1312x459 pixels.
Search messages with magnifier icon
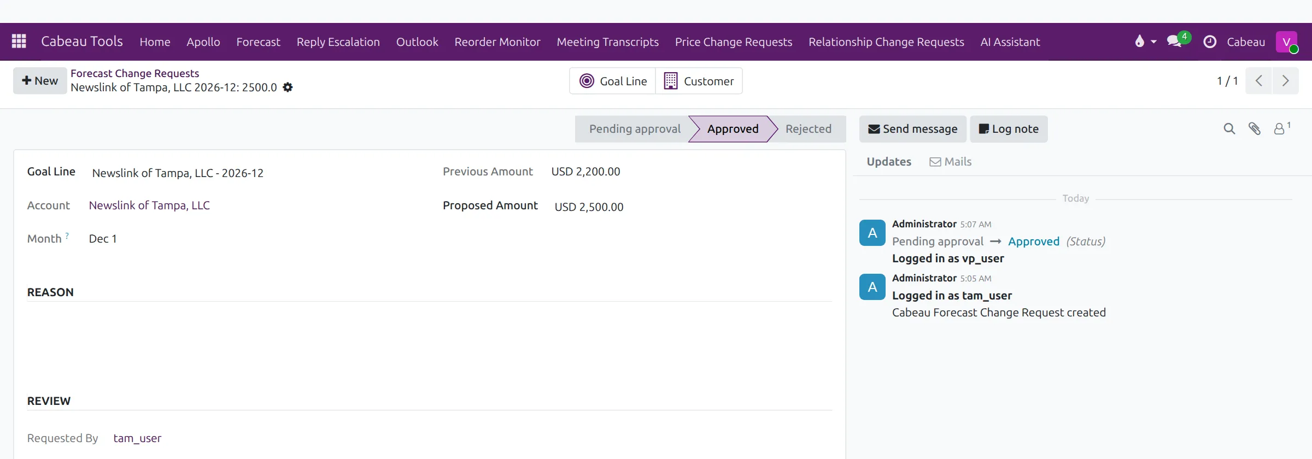pyautogui.click(x=1229, y=129)
